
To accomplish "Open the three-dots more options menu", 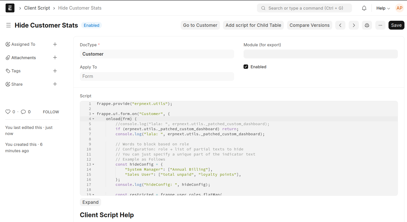I will point(380,25).
